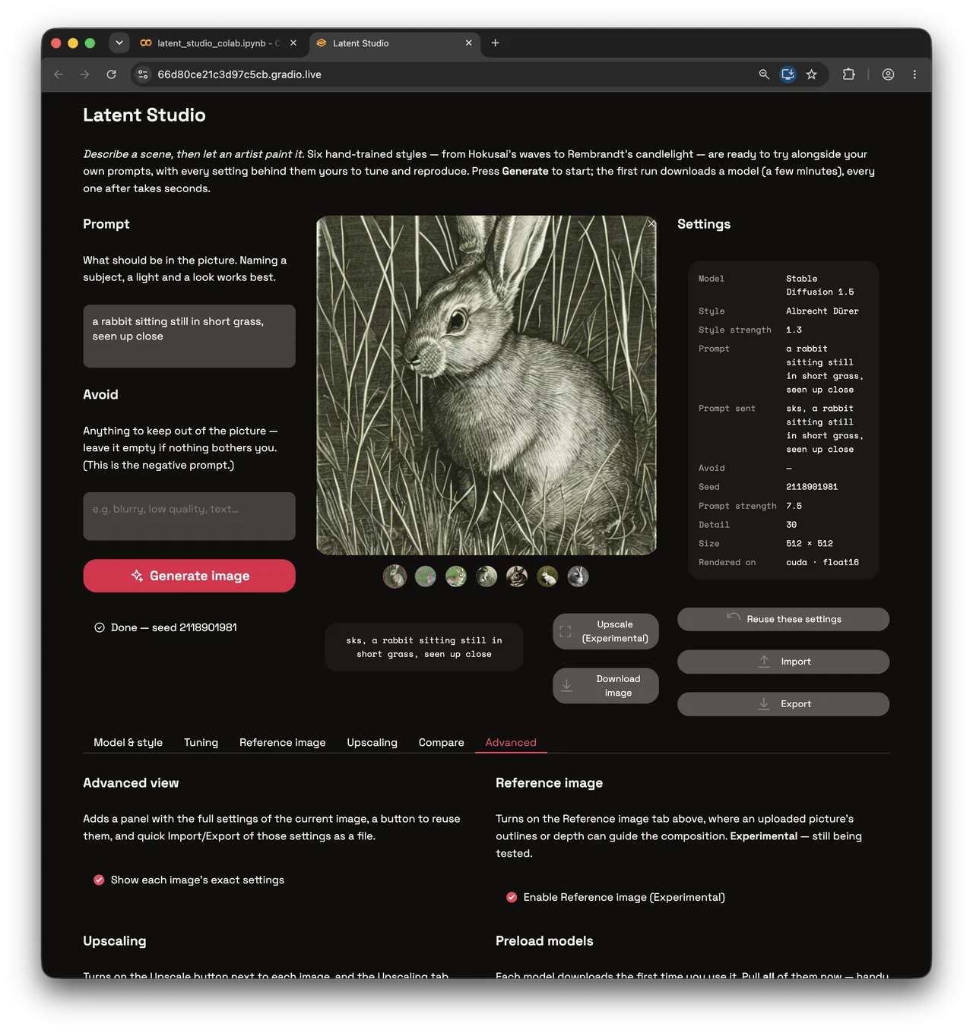Switch to the Tuning tab
973x1033 pixels.
click(x=201, y=742)
